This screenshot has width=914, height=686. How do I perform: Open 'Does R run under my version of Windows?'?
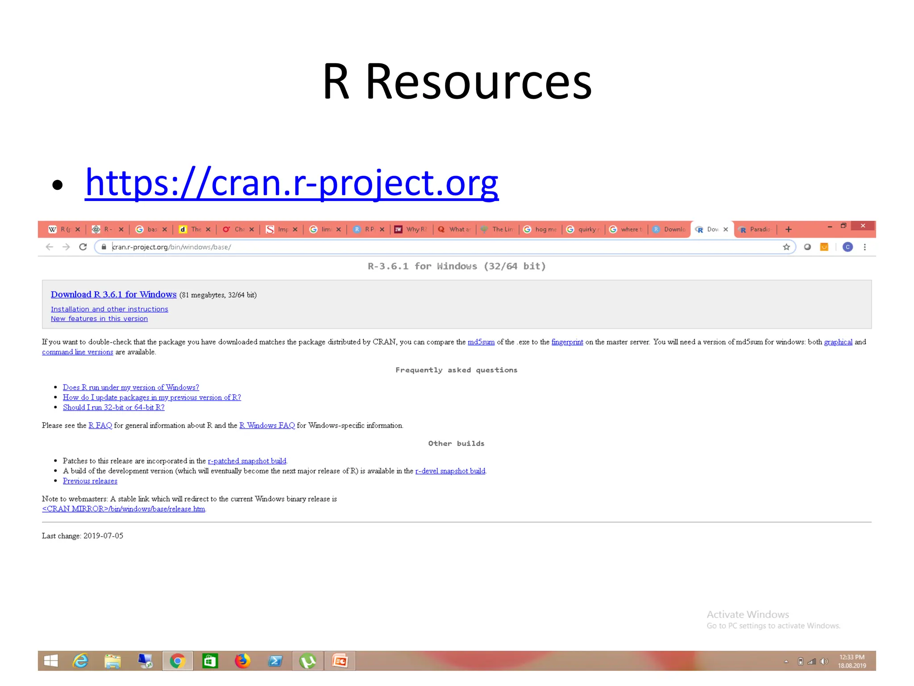pos(131,388)
